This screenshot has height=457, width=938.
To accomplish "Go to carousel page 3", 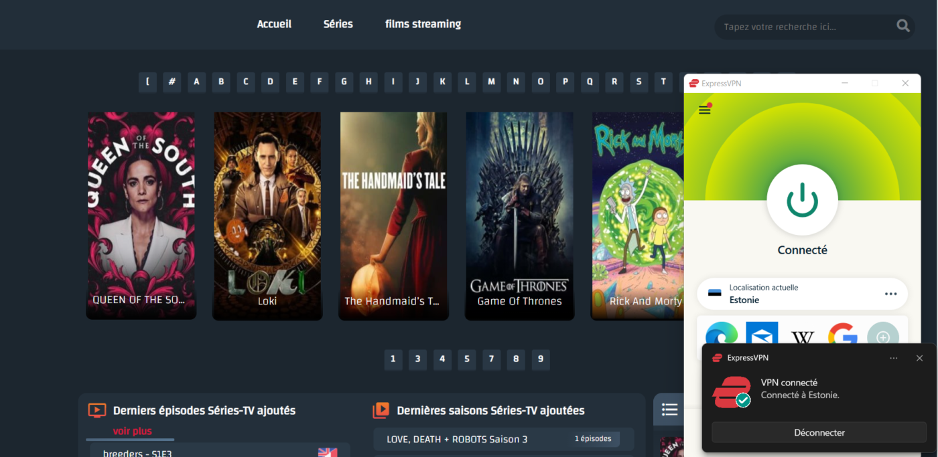I will [417, 359].
